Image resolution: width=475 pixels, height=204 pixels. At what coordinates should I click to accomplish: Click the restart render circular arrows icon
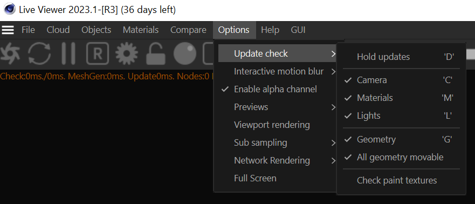[x=39, y=55]
